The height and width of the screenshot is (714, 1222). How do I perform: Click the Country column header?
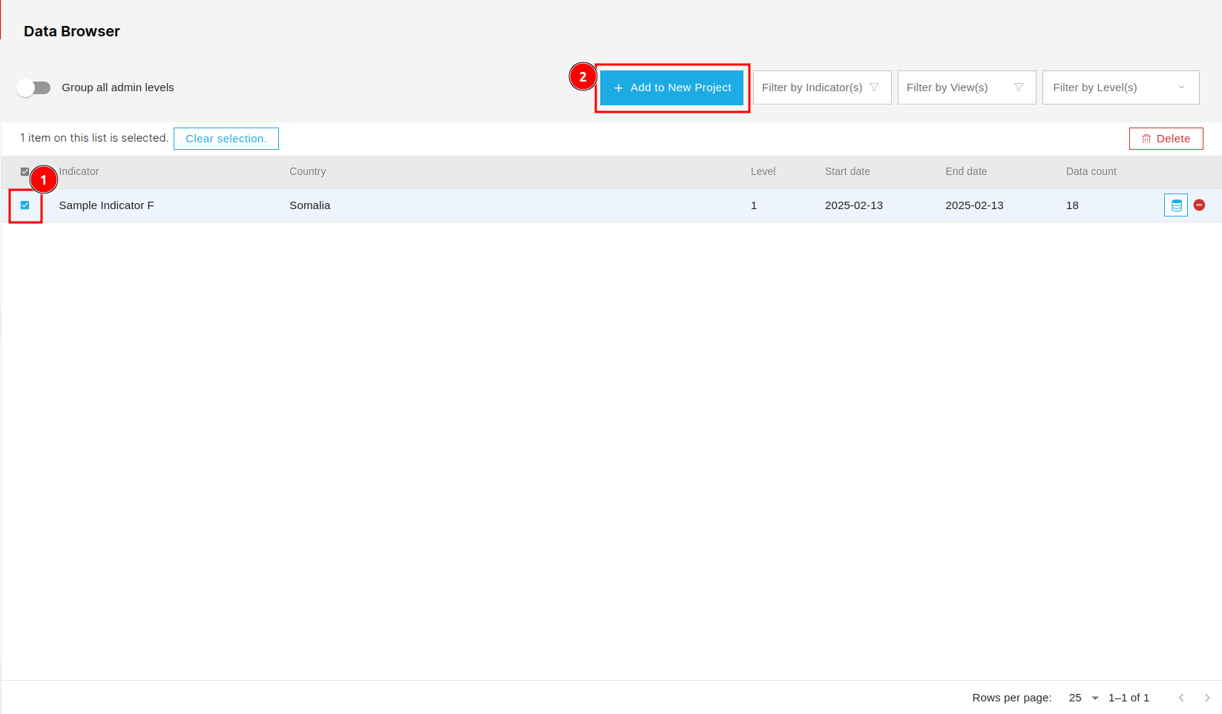tap(307, 171)
